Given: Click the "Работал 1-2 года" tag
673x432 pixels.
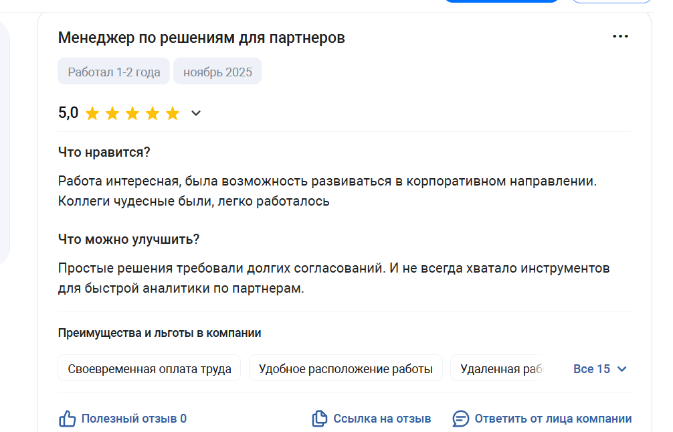Looking at the screenshot, I should 114,72.
